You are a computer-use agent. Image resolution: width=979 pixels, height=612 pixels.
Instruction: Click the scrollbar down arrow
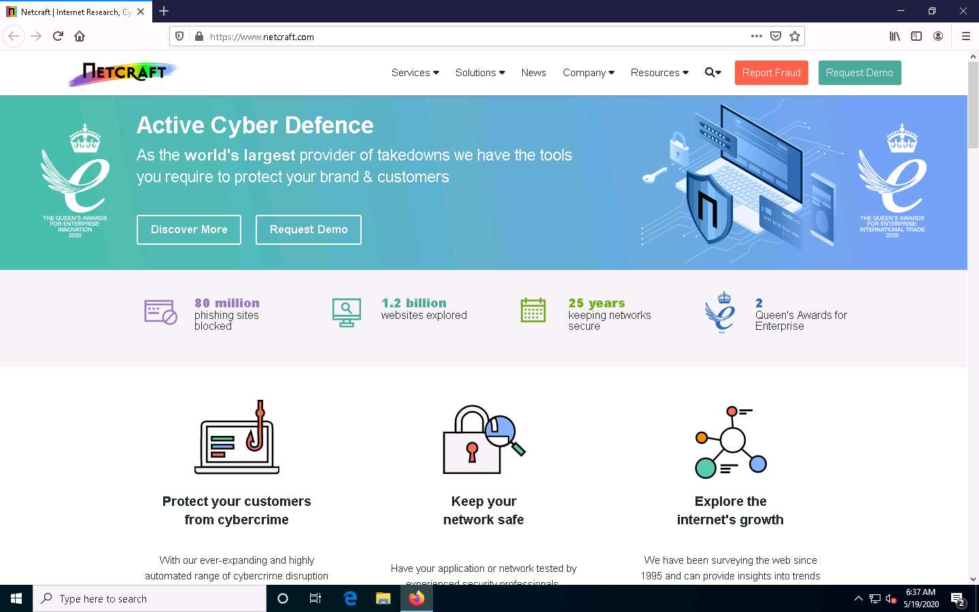click(x=973, y=579)
